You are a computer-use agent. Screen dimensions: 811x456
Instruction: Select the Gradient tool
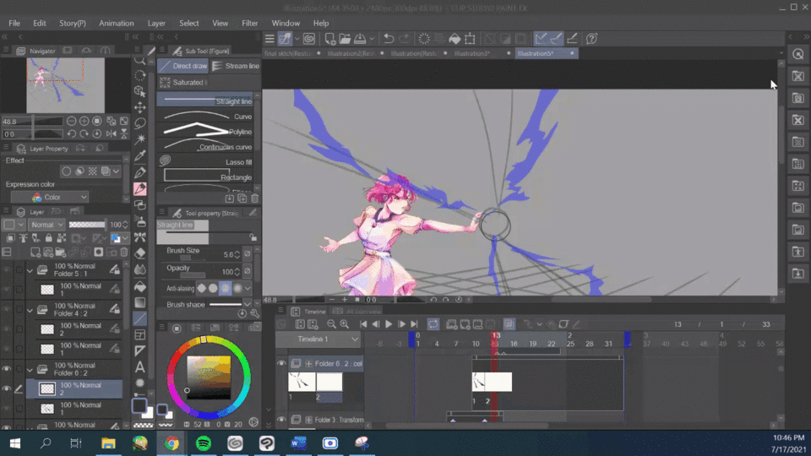(x=139, y=302)
